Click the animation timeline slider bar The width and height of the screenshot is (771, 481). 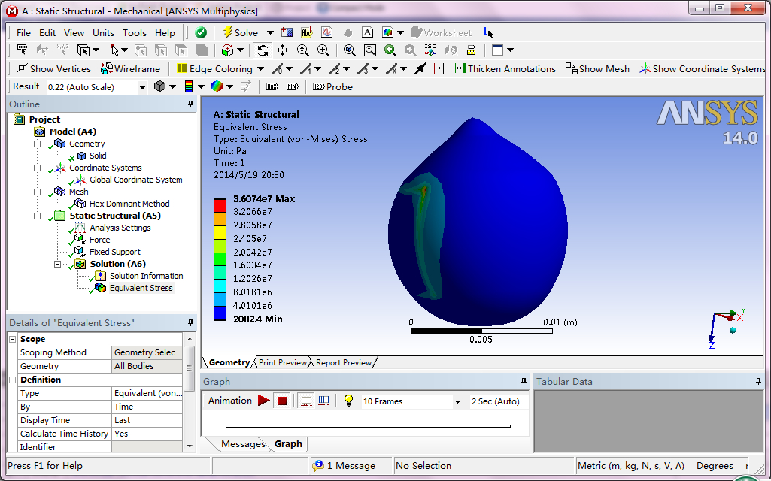click(x=368, y=426)
